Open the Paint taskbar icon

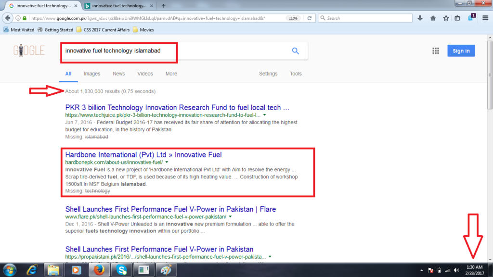pyautogui.click(x=166, y=270)
